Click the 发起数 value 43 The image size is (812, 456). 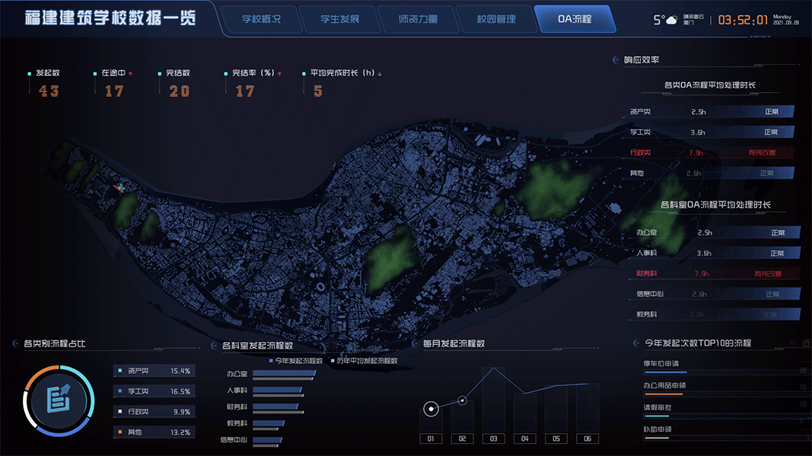point(49,91)
